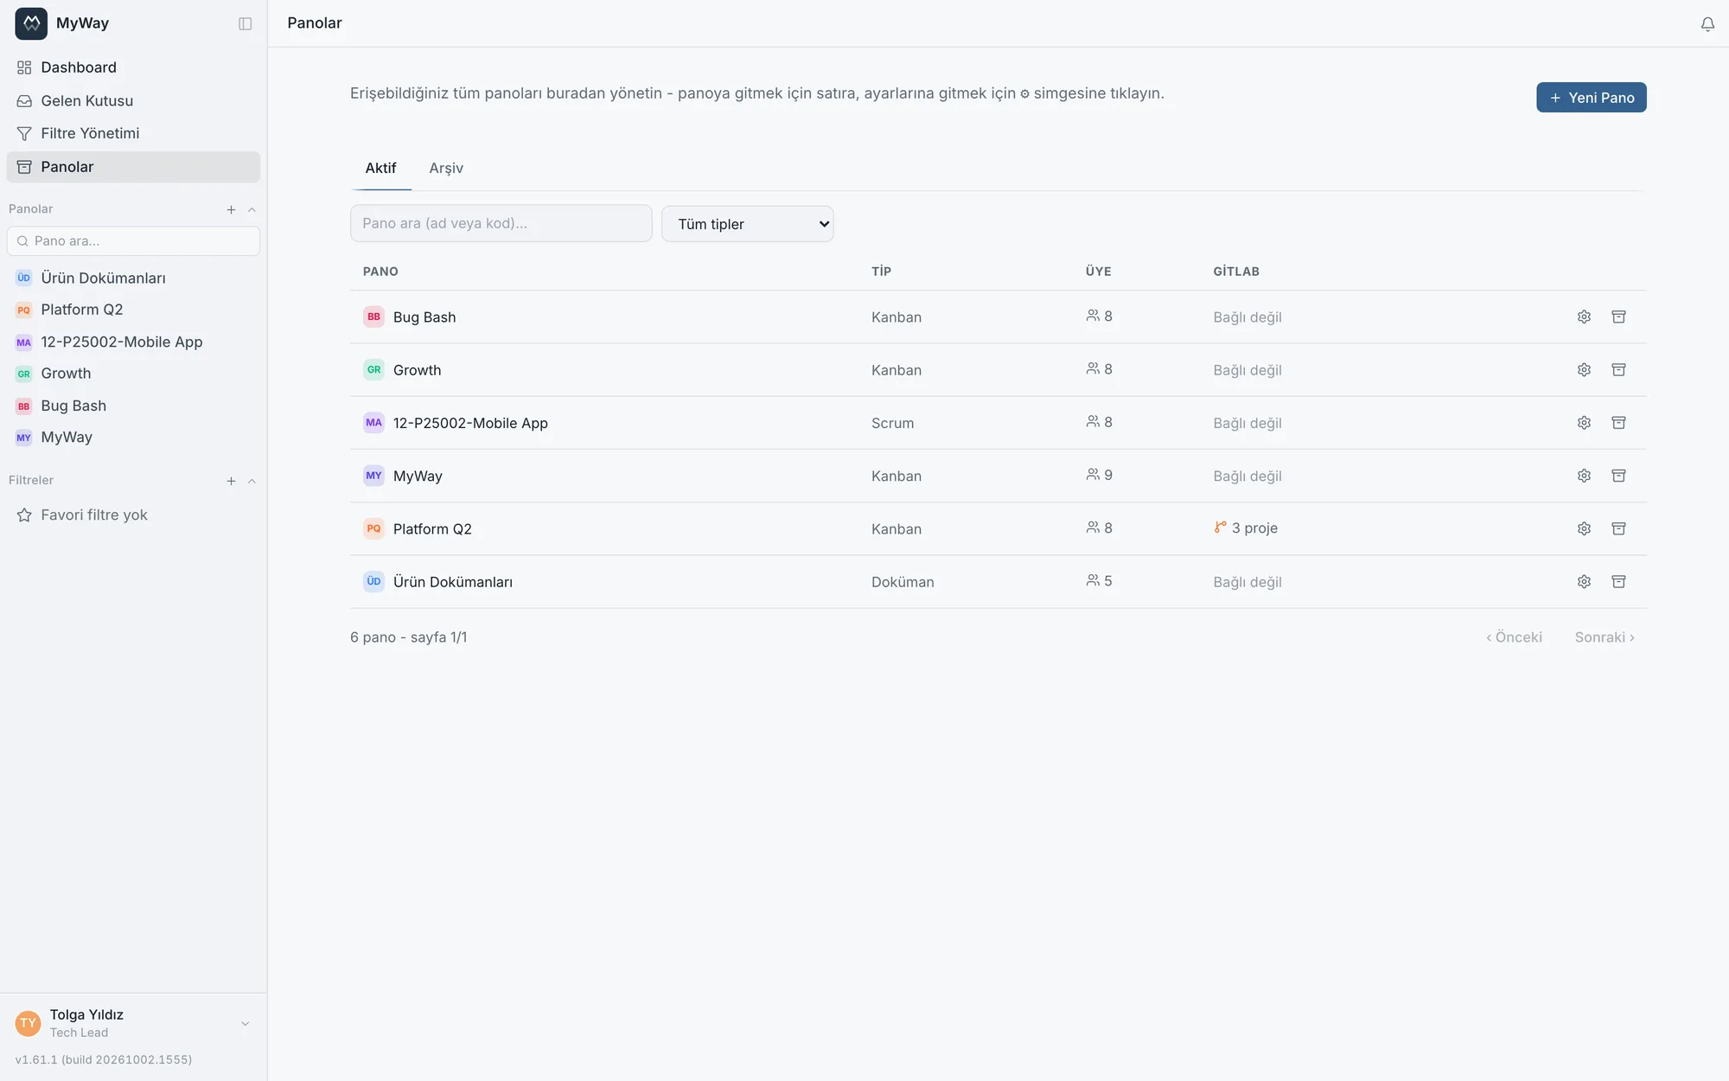Image resolution: width=1729 pixels, height=1081 pixels.
Task: Collapse the sidebar with the panel icon
Action: click(x=246, y=23)
